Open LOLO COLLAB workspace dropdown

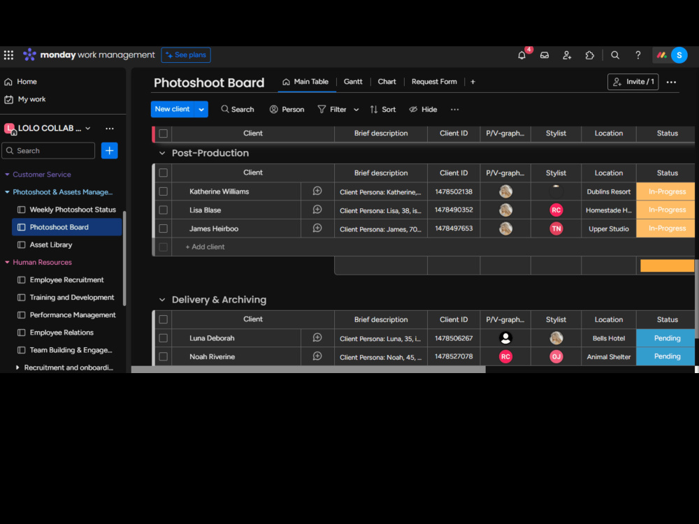pos(88,129)
